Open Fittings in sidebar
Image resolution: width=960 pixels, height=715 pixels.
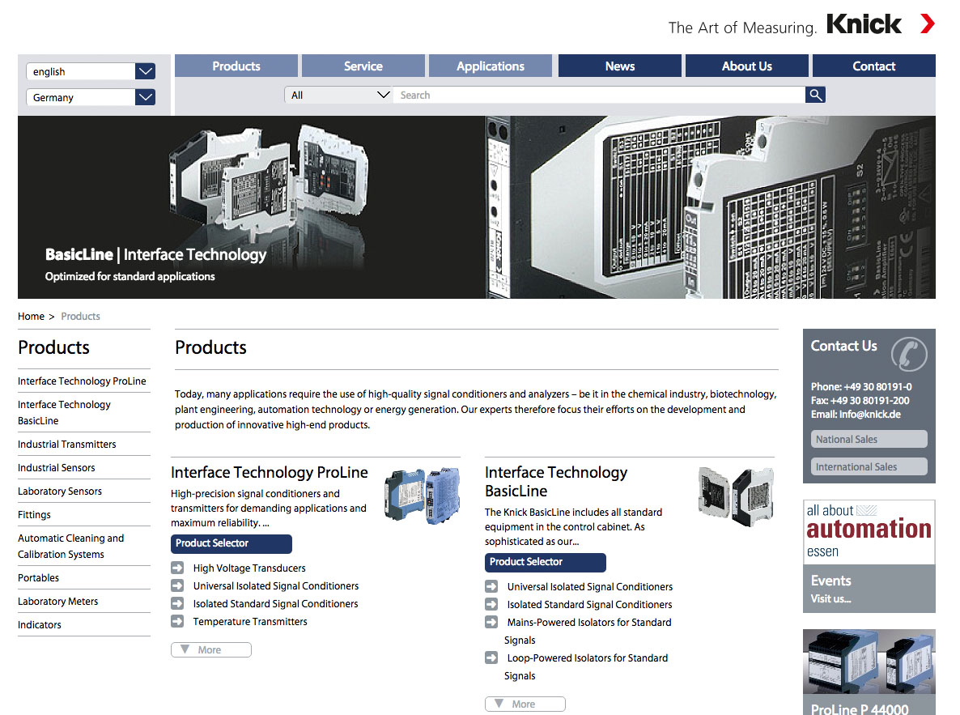point(34,515)
